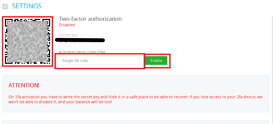Click the warning line 'won't be able to disable it'
This screenshot has height=124, width=273.
(60, 102)
